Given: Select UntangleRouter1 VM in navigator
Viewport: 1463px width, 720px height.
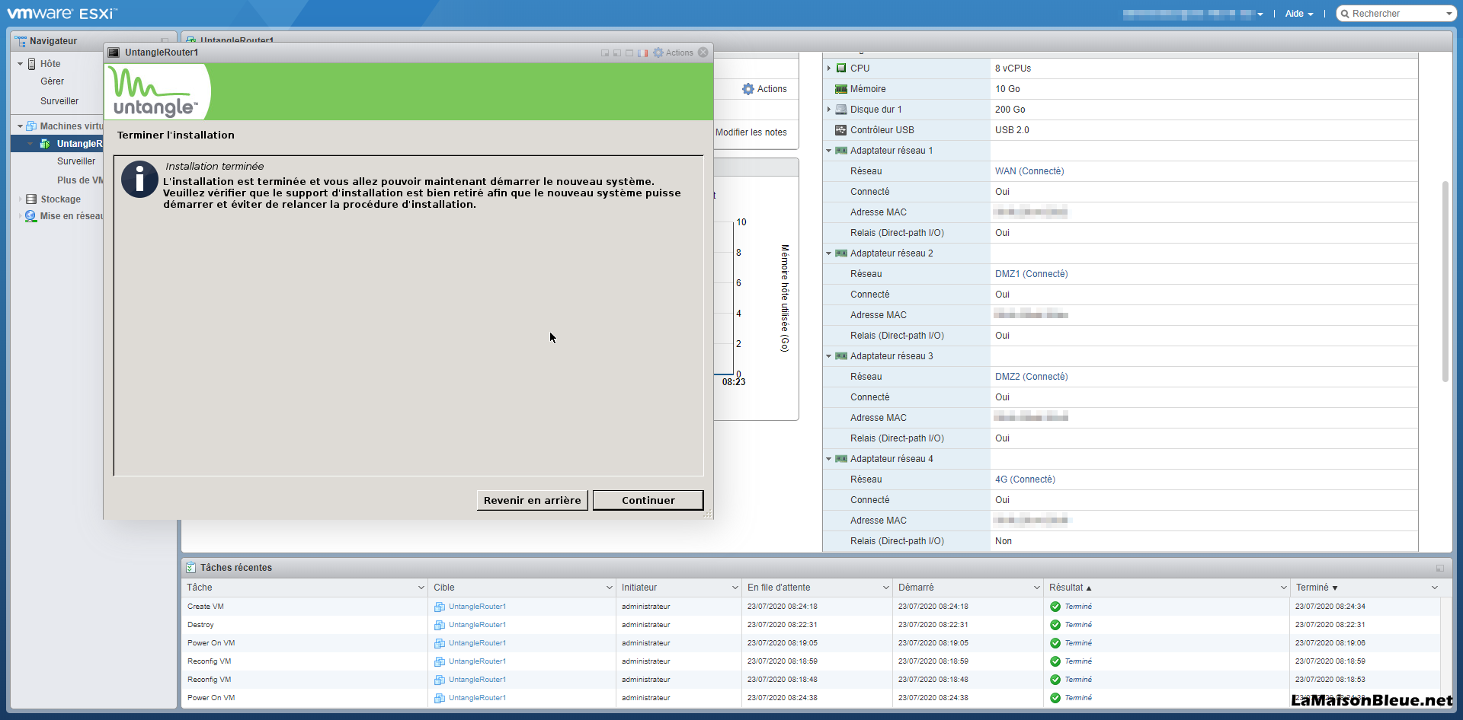Looking at the screenshot, I should pyautogui.click(x=79, y=144).
